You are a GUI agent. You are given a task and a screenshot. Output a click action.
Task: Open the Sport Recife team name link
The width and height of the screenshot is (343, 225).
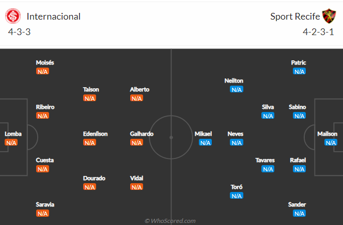click(295, 17)
